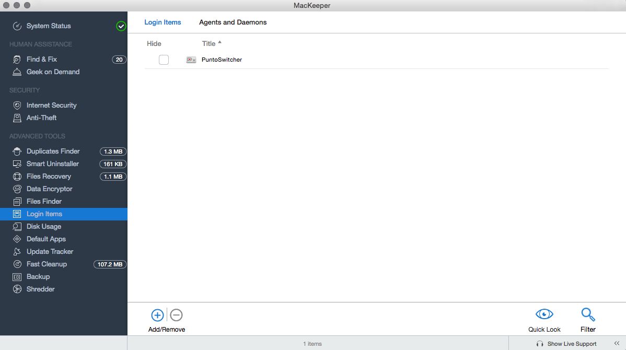Click Show Live Support button

pyautogui.click(x=566, y=344)
